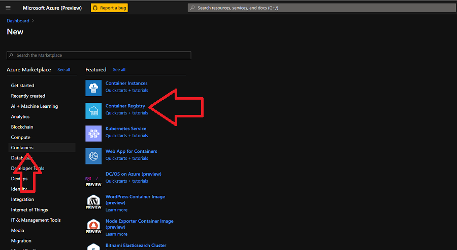This screenshot has width=457, height=250.
Task: Click the Web App for Containers icon
Action: (x=93, y=156)
